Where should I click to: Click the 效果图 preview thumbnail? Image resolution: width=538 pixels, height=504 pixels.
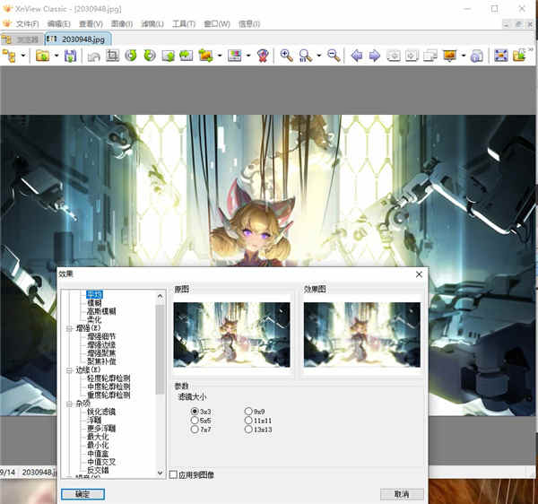362,335
